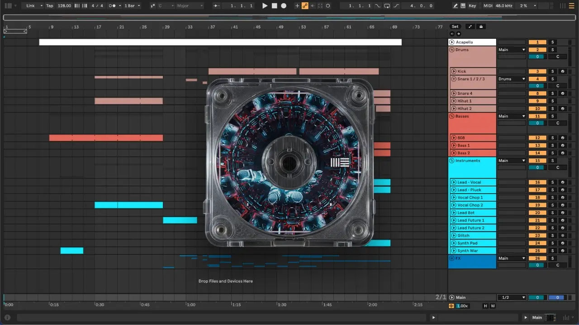Jump to the previous locator arrow
This screenshot has width=579, height=325.
click(x=452, y=34)
